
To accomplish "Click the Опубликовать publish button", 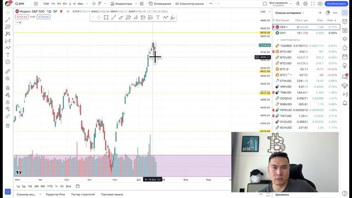I will pyautogui.click(x=336, y=4).
